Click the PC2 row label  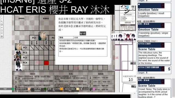(25, 53)
